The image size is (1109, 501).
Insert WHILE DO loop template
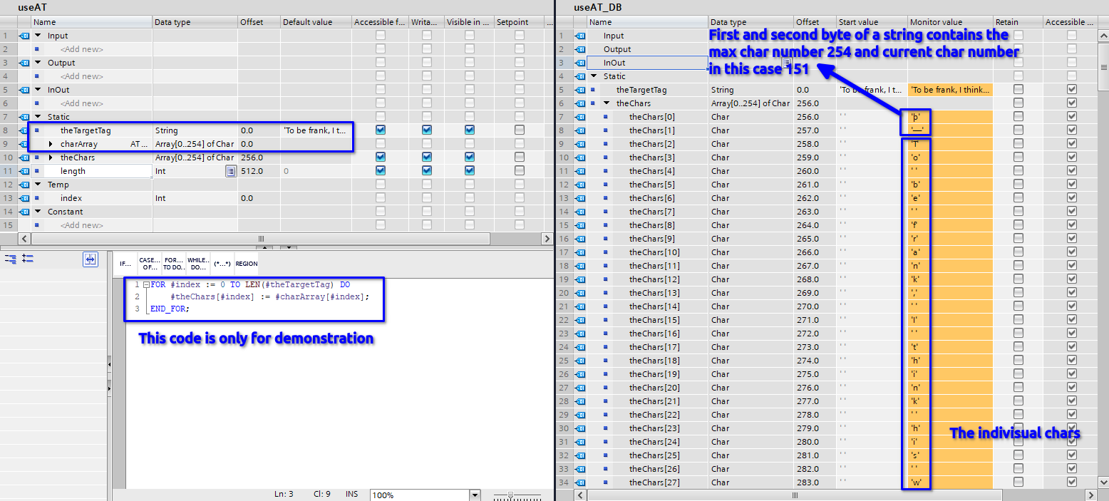[x=197, y=264]
